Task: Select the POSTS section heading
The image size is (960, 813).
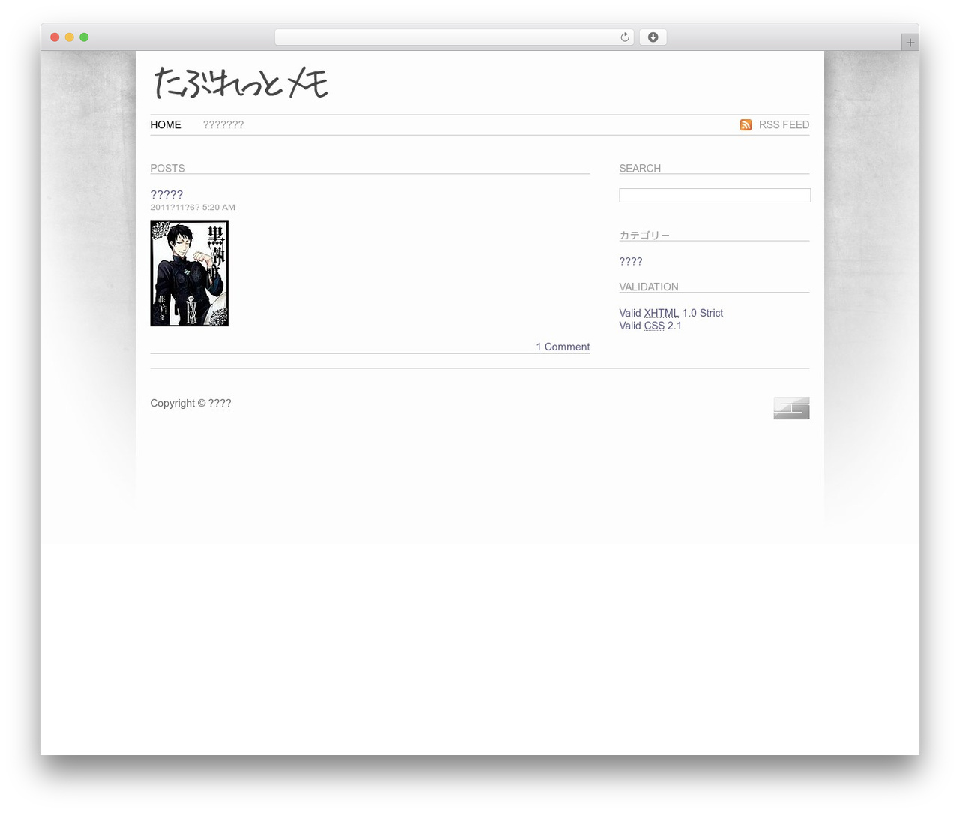Action: [167, 169]
